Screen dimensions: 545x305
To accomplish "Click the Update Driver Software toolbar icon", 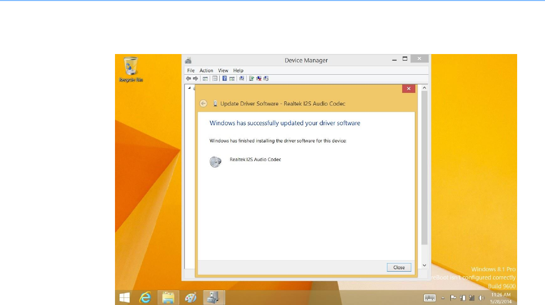I will coord(251,79).
